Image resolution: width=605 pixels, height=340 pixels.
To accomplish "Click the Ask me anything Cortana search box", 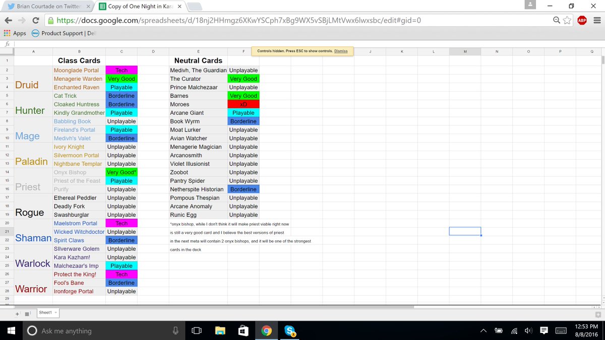I will (x=103, y=330).
